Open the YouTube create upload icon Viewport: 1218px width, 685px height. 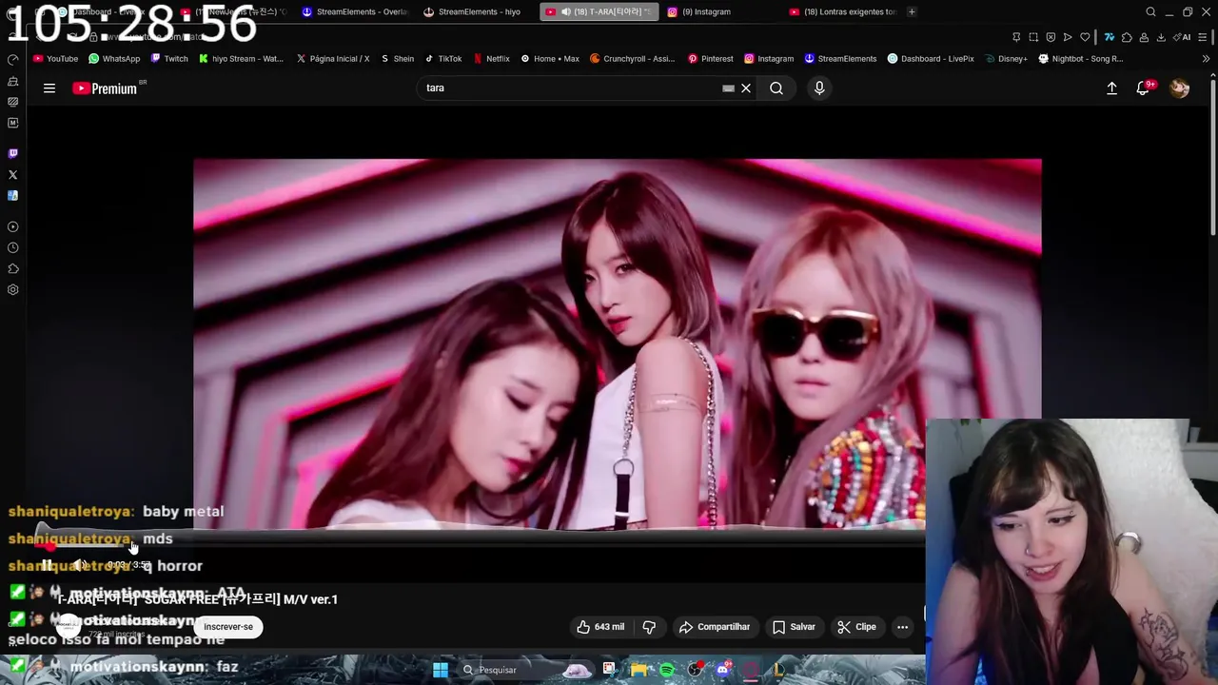[x=1111, y=88]
